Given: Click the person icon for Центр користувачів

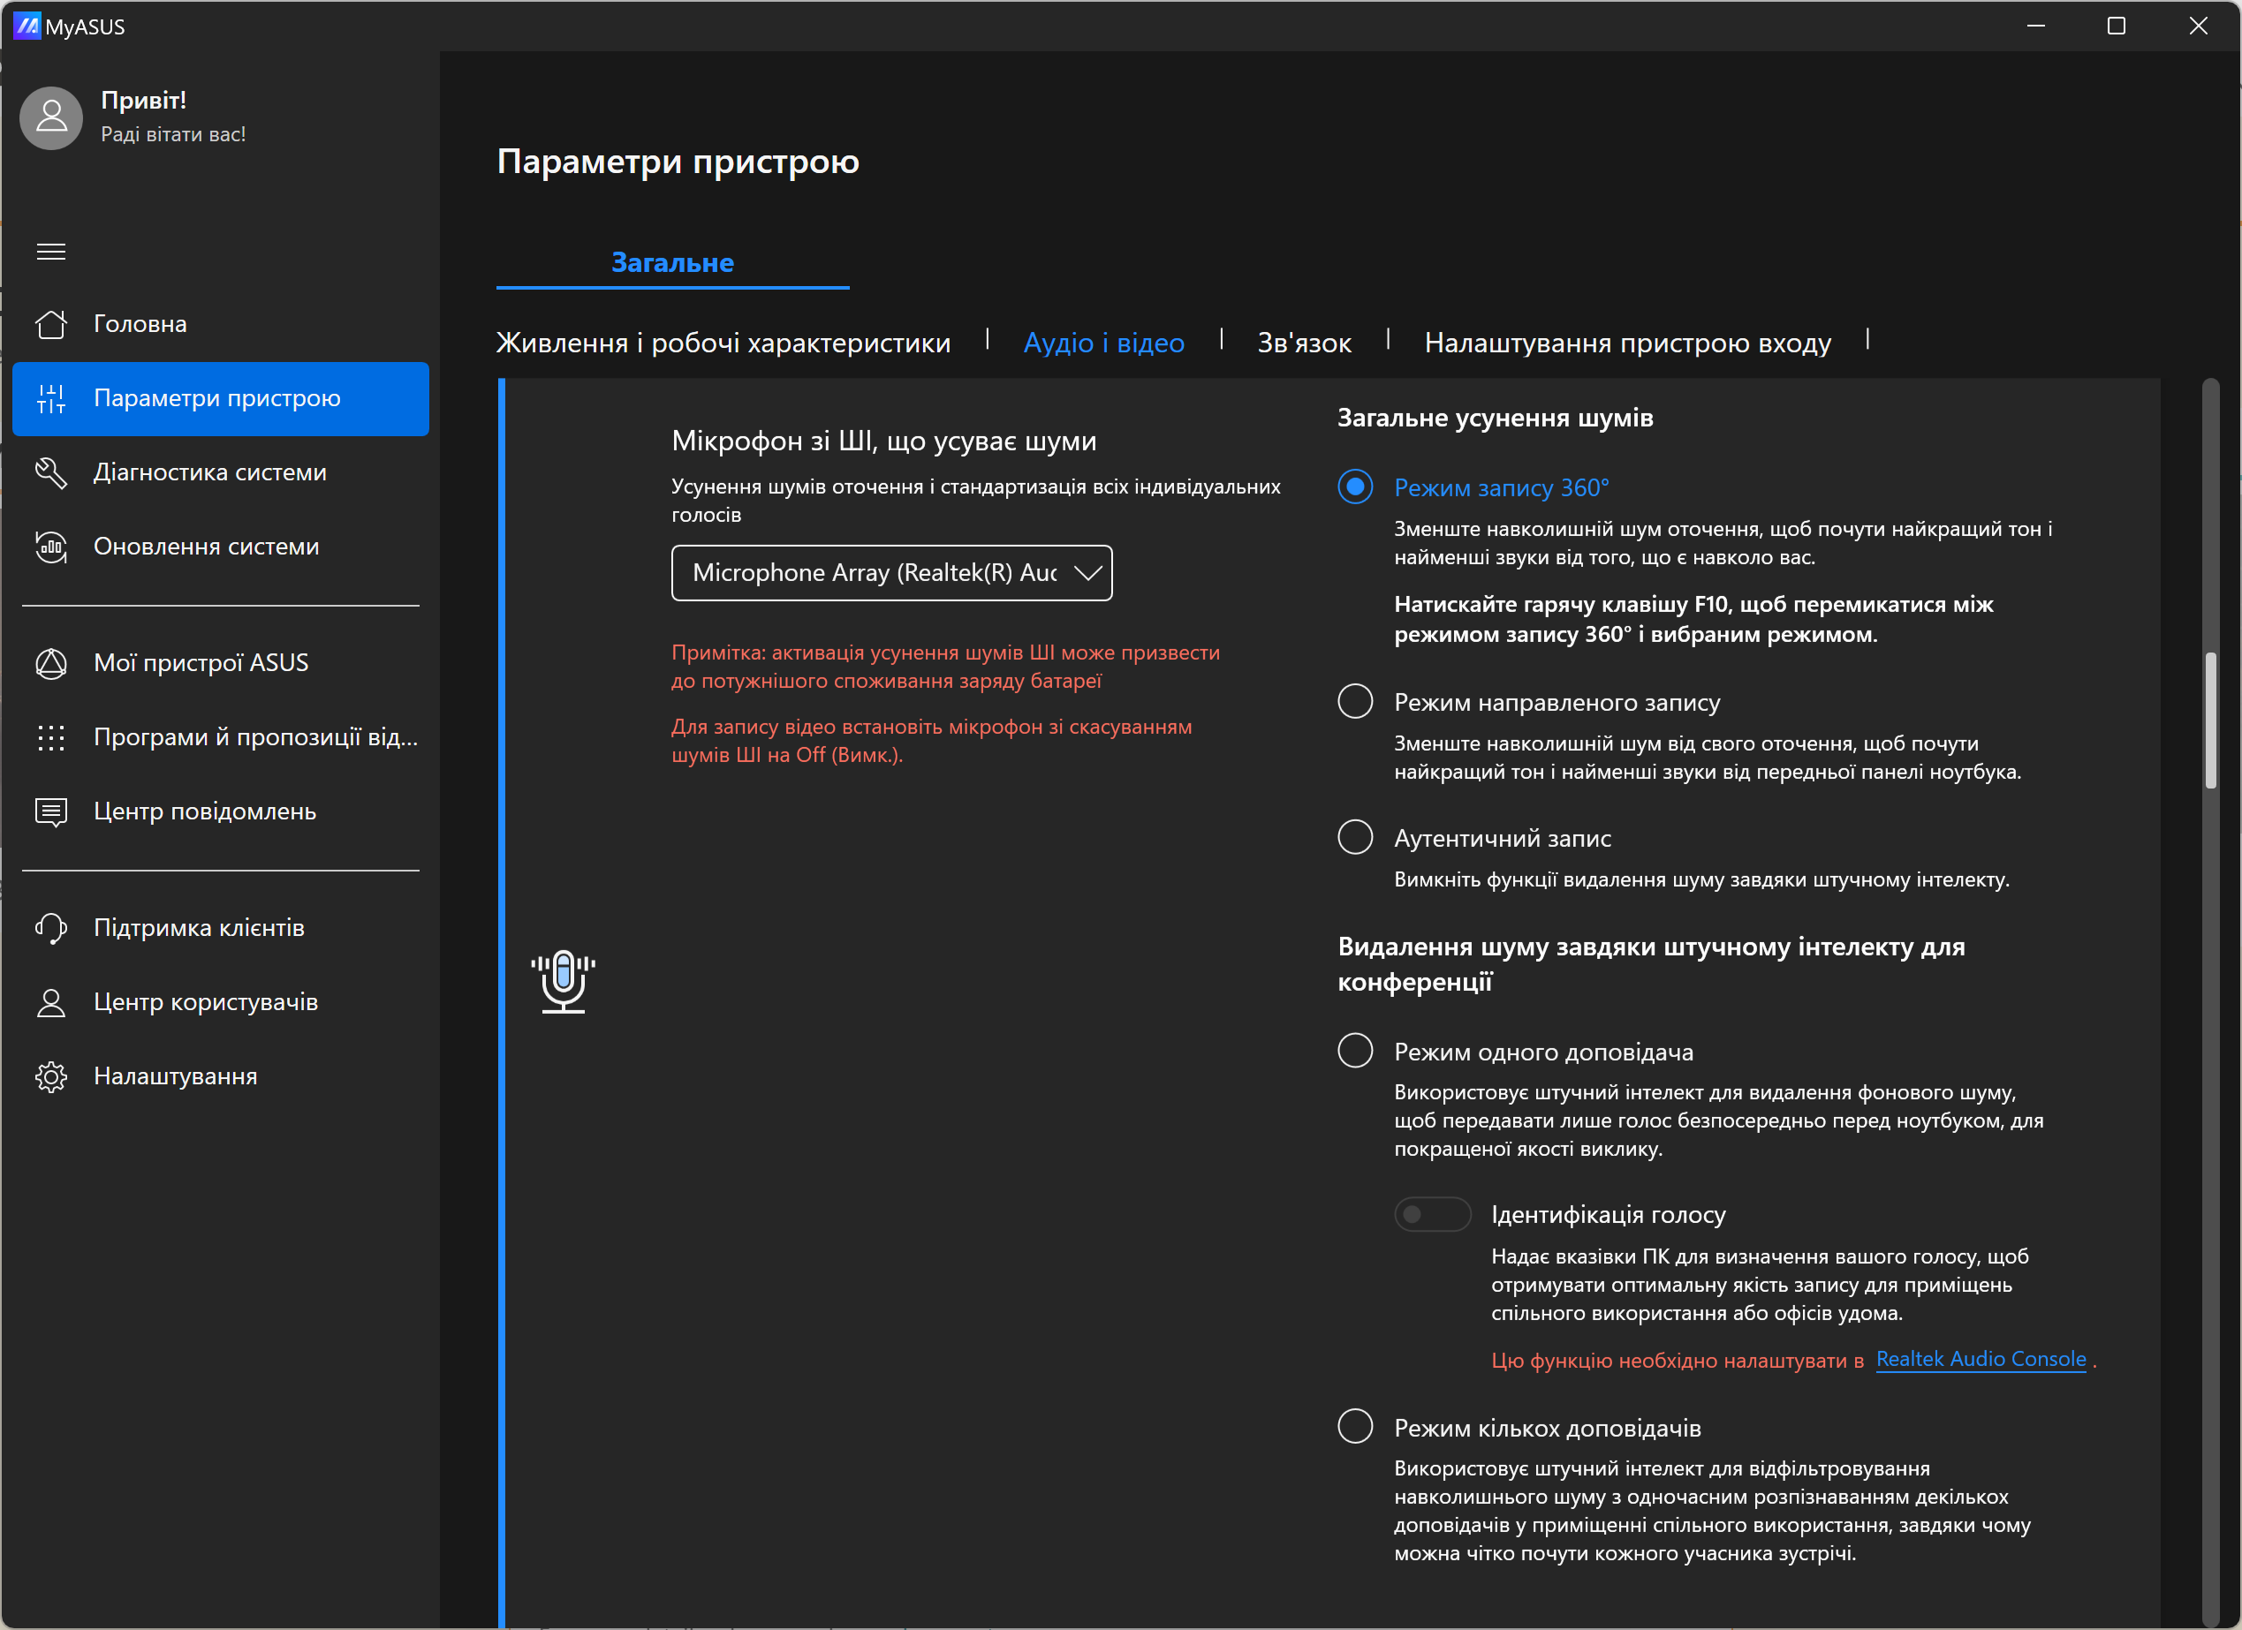Looking at the screenshot, I should tap(51, 1003).
